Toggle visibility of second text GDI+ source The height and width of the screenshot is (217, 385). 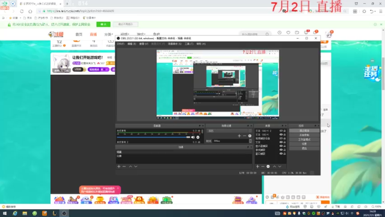(281, 134)
